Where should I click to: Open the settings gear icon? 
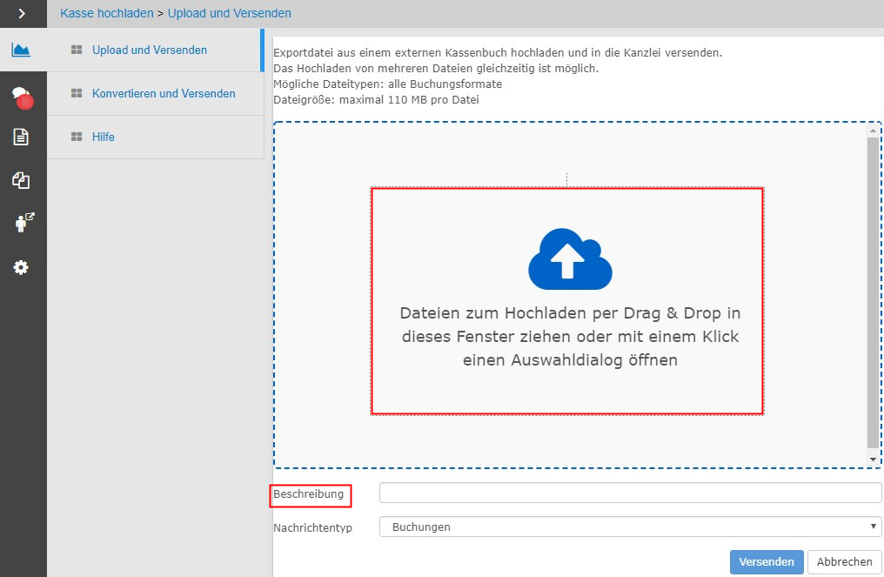[x=21, y=267]
